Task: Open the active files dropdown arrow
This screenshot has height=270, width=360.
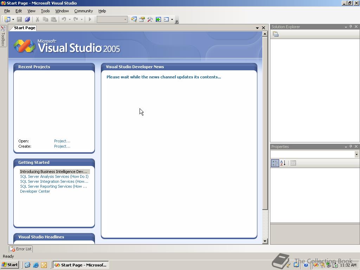Action: (257, 28)
